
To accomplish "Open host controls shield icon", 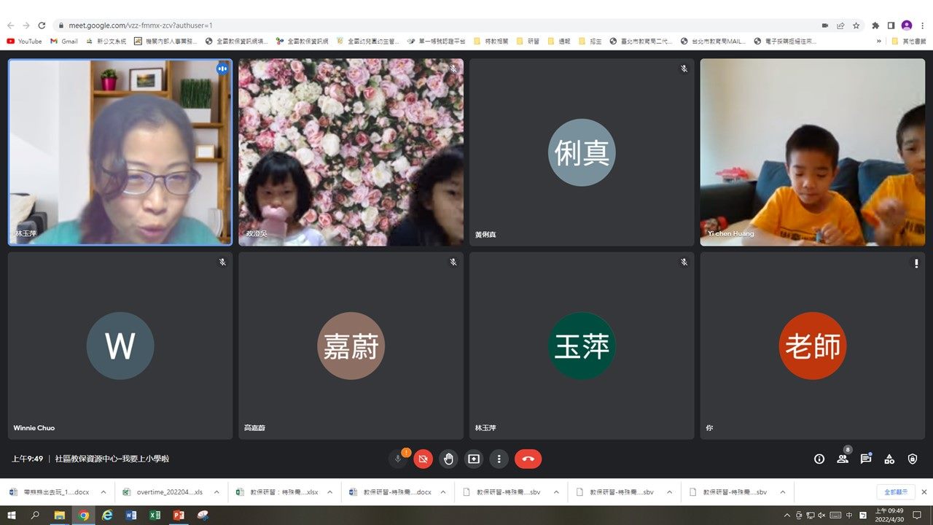I will 913,459.
